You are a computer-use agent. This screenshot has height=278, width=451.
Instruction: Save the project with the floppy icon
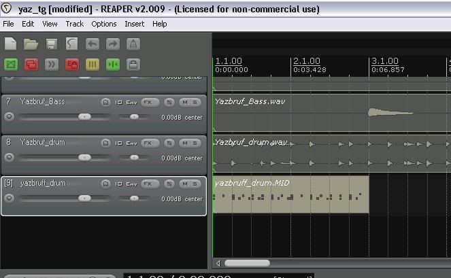click(x=51, y=44)
